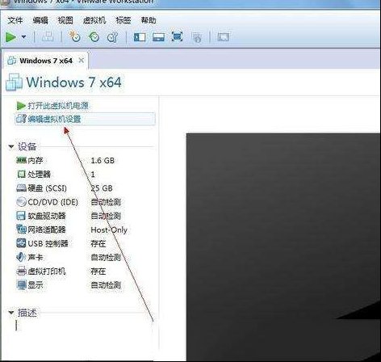
Task: Close the Windows 7 x64 tab
Action: (81, 61)
